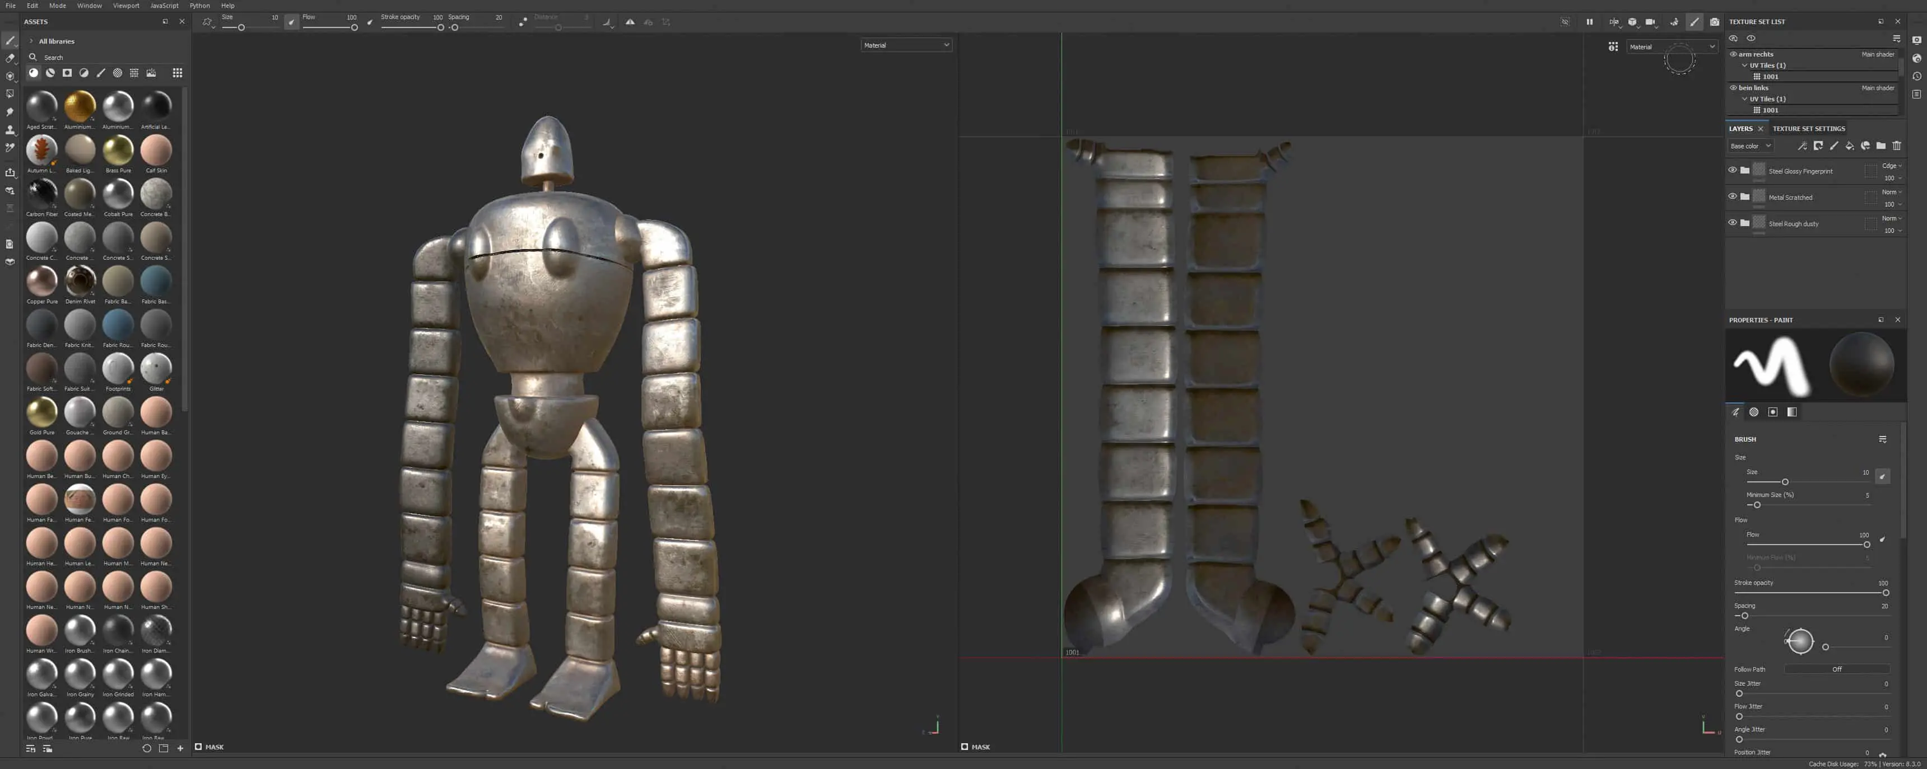Filter assets by Brushes icon

coord(100,73)
